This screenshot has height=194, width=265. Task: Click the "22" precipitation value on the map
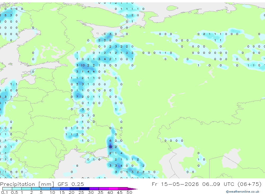pos(110,147)
